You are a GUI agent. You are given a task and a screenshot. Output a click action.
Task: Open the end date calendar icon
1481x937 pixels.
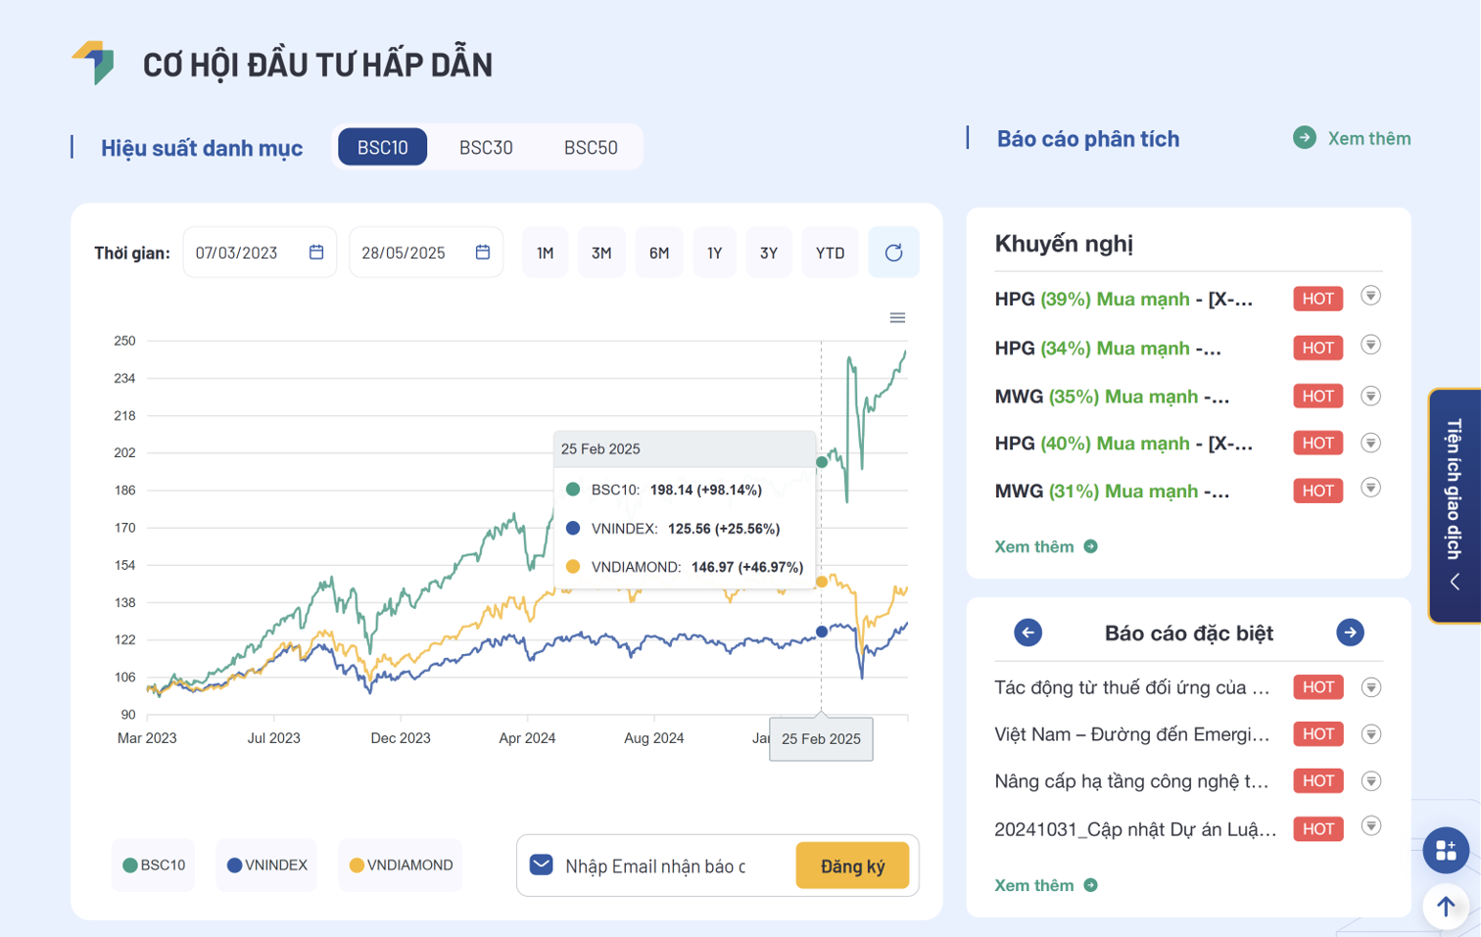[483, 253]
